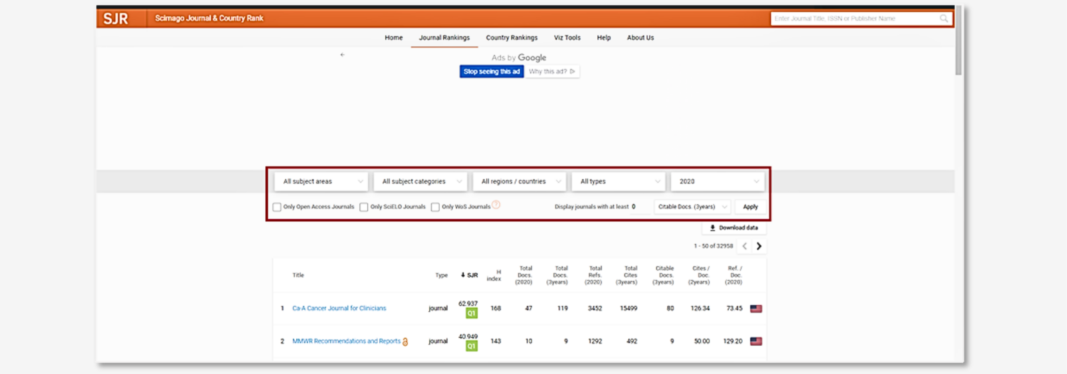Click US flag for Ca-A Cancer Journal

[756, 308]
